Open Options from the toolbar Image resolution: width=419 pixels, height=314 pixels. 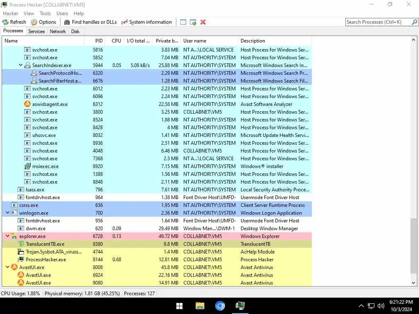click(x=43, y=22)
